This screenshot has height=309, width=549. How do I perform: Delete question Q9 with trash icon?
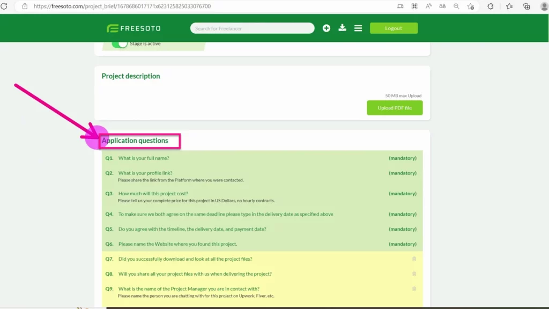pos(414,289)
